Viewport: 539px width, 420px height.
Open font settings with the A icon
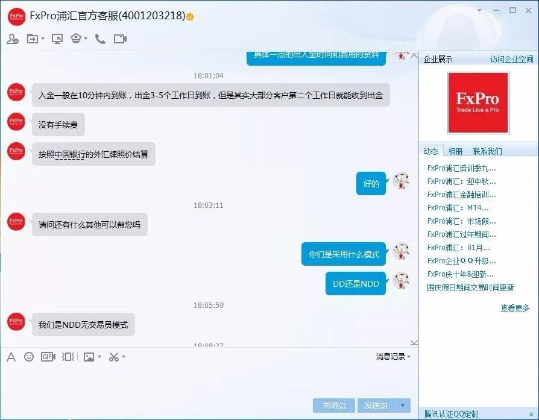point(11,357)
